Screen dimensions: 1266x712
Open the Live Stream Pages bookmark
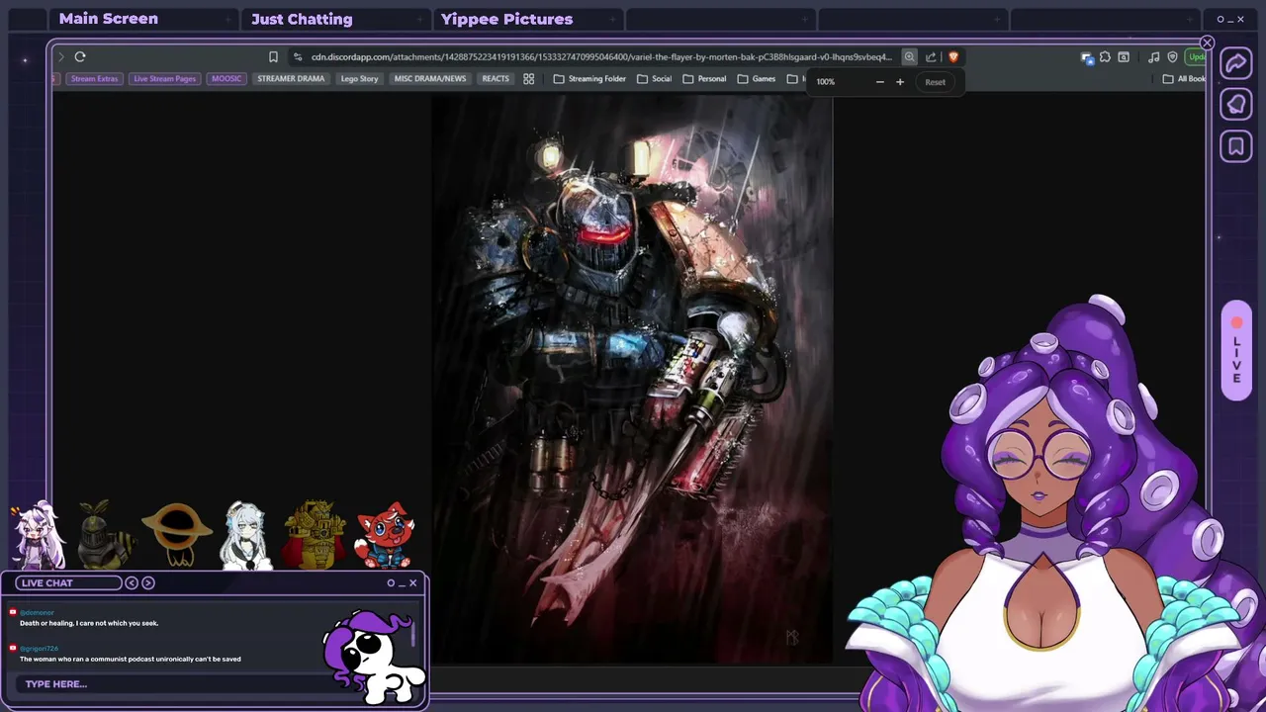point(165,79)
